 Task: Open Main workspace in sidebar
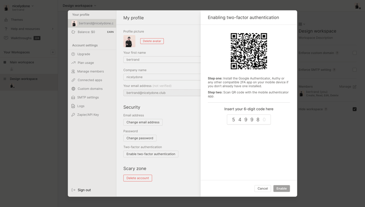[22, 62]
